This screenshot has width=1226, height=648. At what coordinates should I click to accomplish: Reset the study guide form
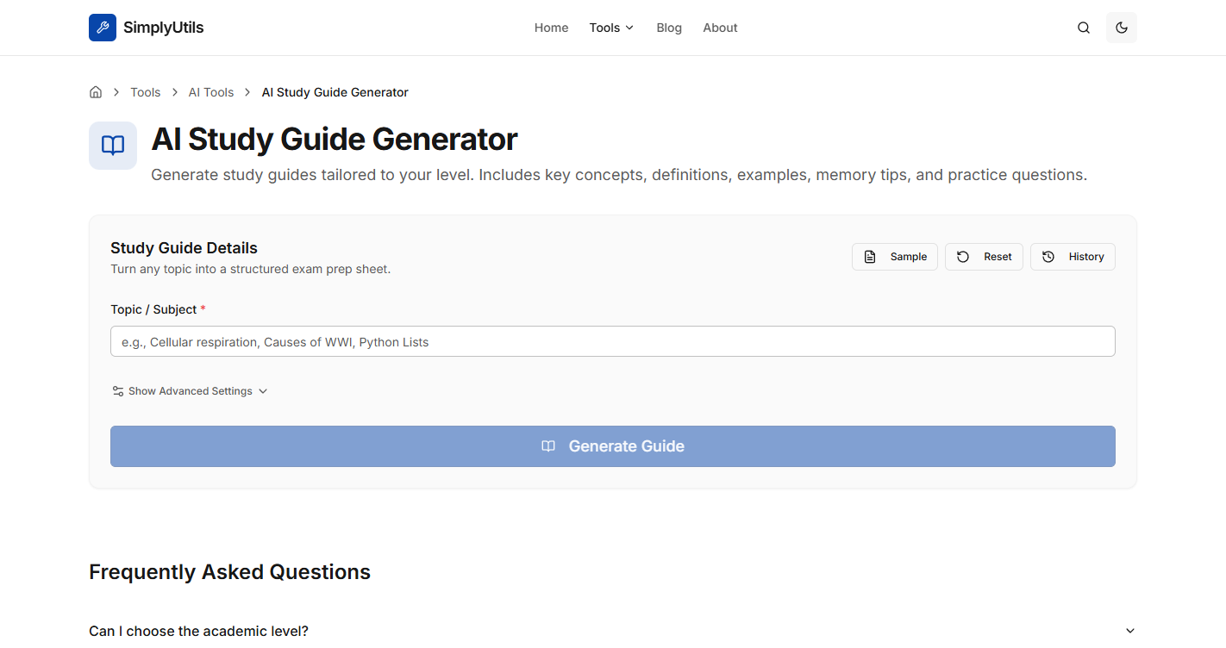[984, 257]
